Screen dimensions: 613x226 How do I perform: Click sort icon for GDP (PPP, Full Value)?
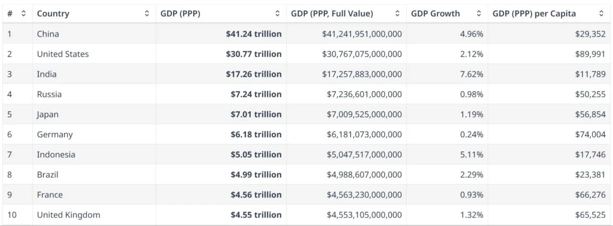click(x=397, y=14)
